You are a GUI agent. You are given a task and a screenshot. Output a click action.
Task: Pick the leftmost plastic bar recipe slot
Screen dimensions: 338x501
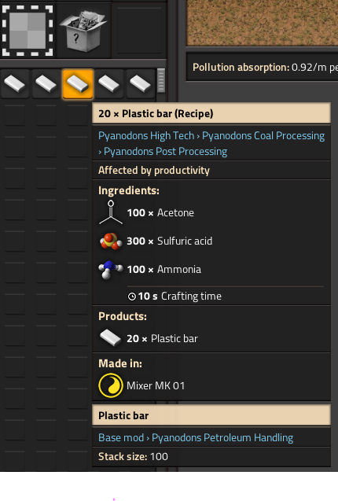15,84
